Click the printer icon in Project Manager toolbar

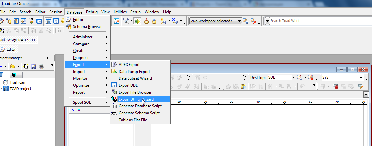point(41,67)
